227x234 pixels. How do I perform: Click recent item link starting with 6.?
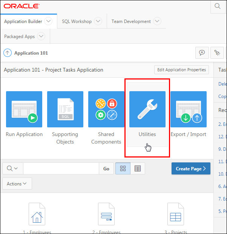coord(222,186)
